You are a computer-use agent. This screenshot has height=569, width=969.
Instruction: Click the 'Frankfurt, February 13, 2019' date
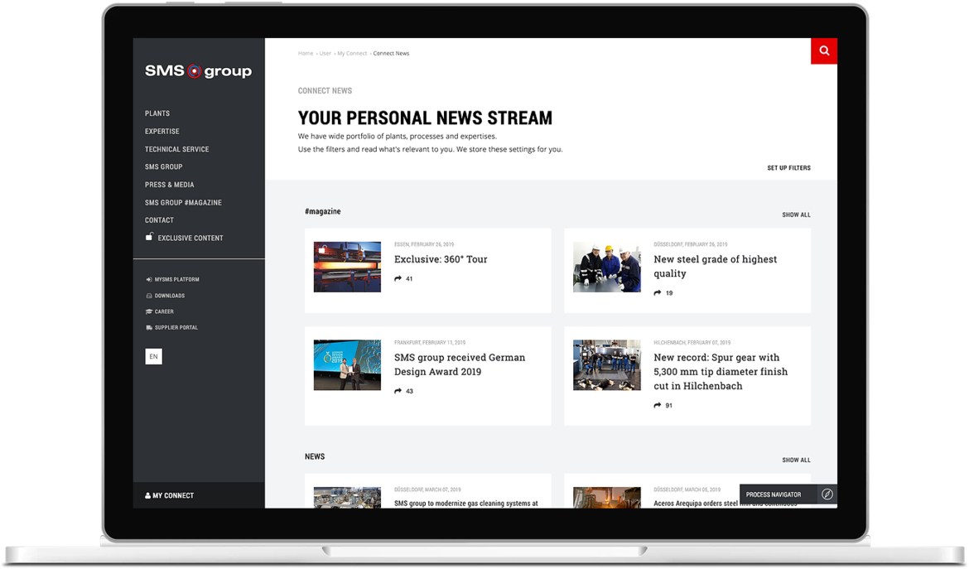(x=430, y=343)
